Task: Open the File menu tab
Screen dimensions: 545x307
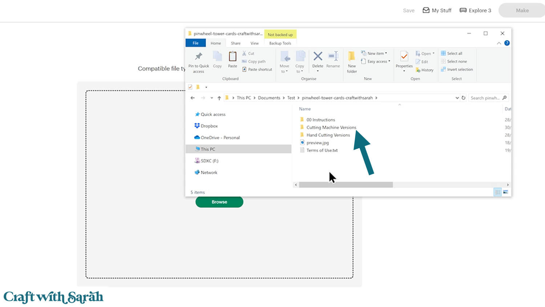Action: click(195, 43)
